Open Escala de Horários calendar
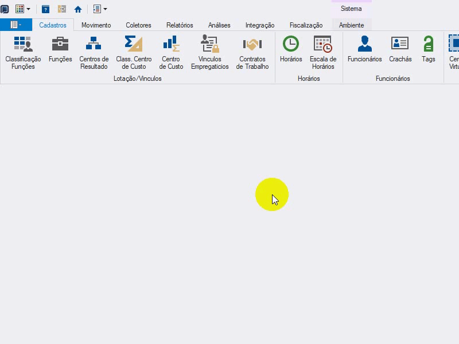The image size is (459, 344). 323,53
